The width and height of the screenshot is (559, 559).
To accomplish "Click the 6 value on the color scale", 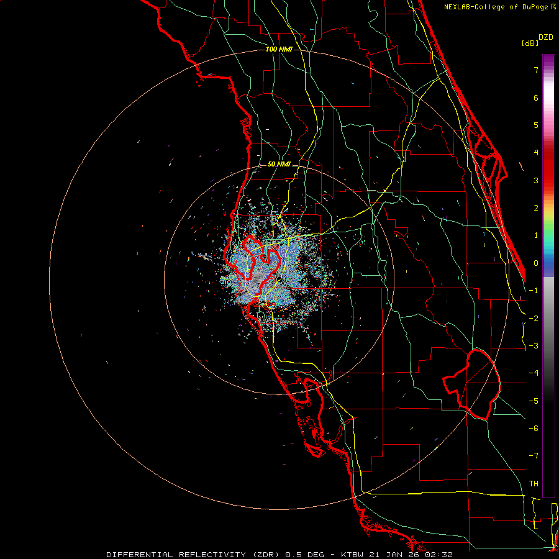I will coord(536,98).
